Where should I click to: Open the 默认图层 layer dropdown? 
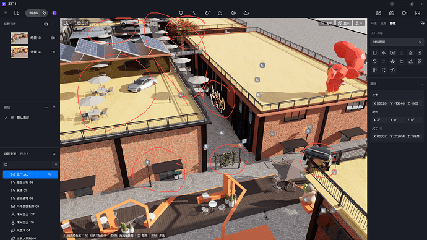pos(397,42)
